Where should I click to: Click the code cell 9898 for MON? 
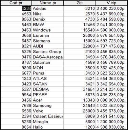click(16, 68)
